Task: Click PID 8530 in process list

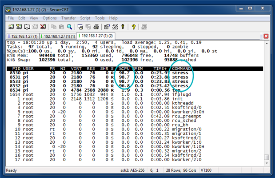Action: [x=15, y=73]
